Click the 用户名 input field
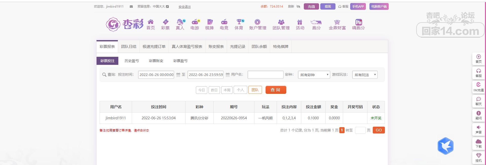 (x=265, y=75)
